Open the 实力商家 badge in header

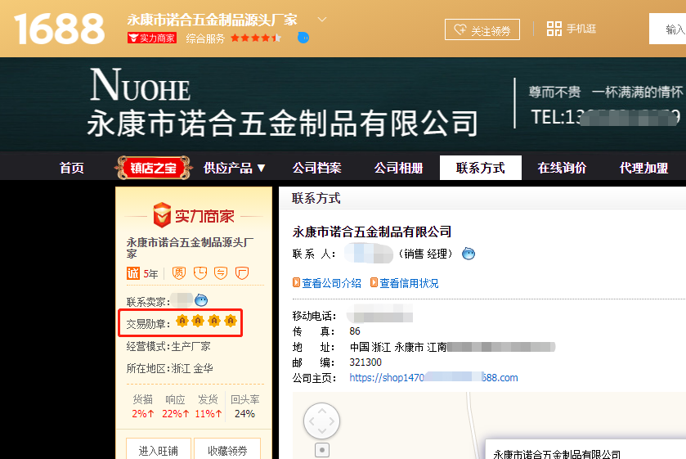coord(152,38)
